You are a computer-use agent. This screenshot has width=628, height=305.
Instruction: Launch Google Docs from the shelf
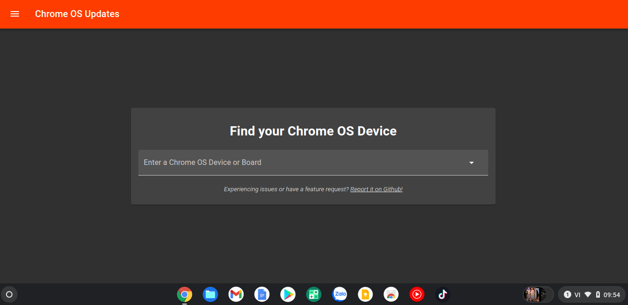[x=262, y=294]
